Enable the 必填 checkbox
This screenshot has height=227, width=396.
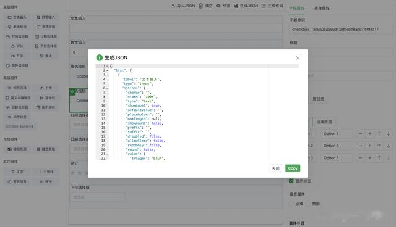pos(291,204)
